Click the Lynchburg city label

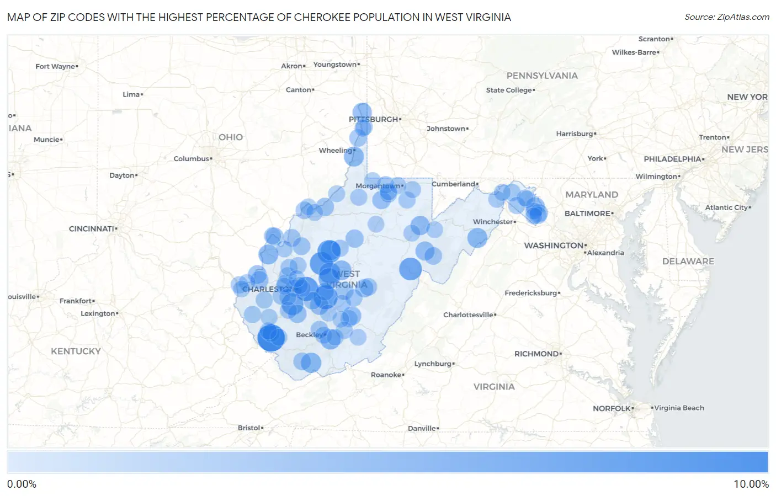click(434, 364)
